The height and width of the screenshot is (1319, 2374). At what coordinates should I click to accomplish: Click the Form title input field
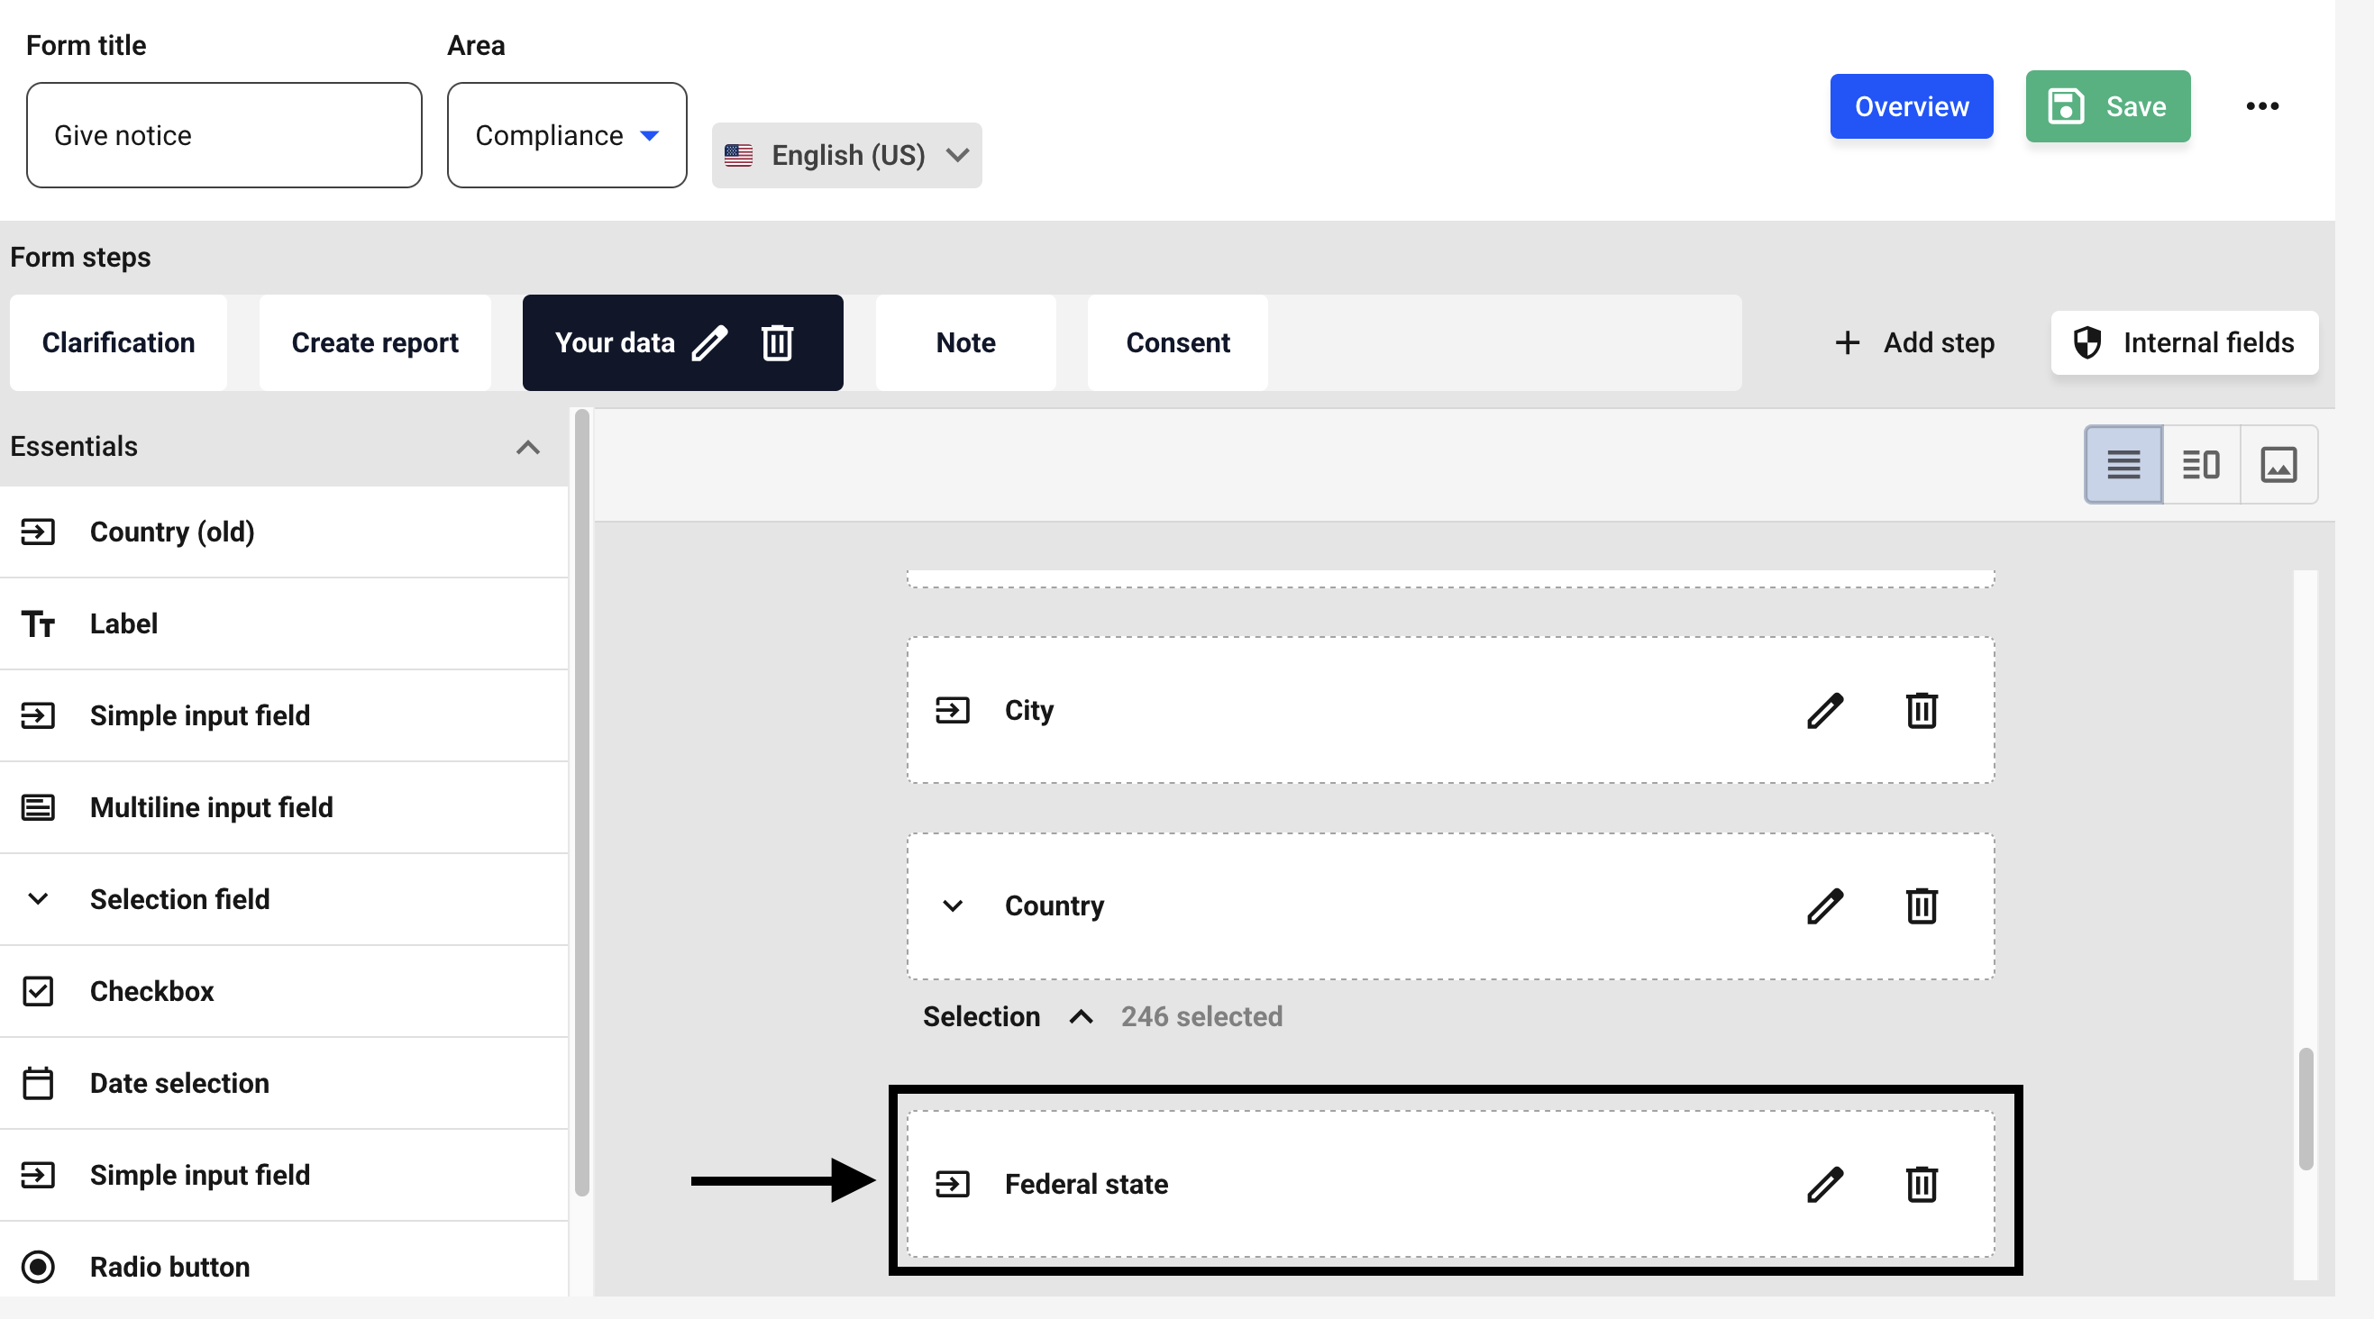(224, 135)
